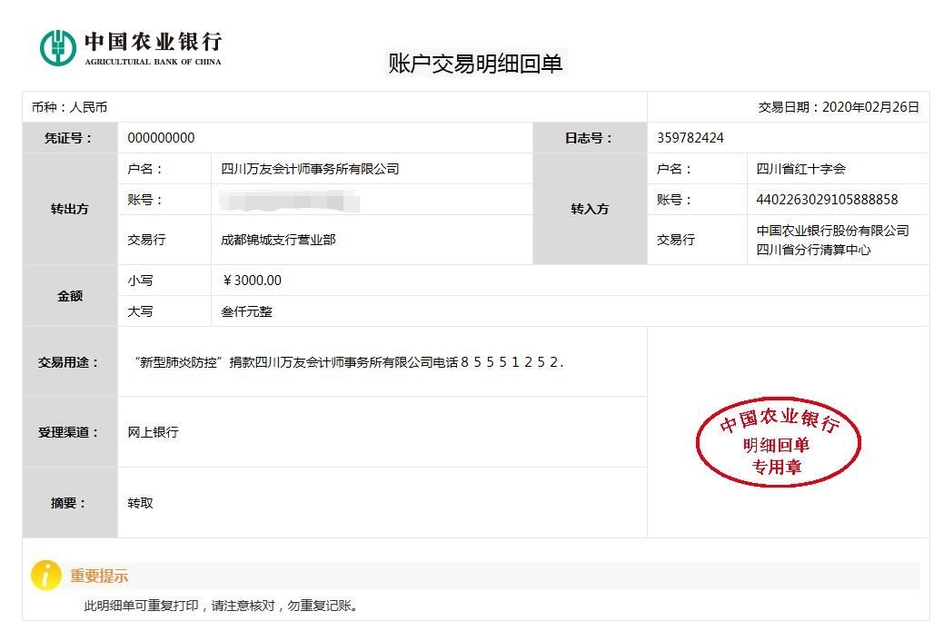Image resolution: width=934 pixels, height=621 pixels.
Task: Select log number 359782424
Action: point(690,138)
